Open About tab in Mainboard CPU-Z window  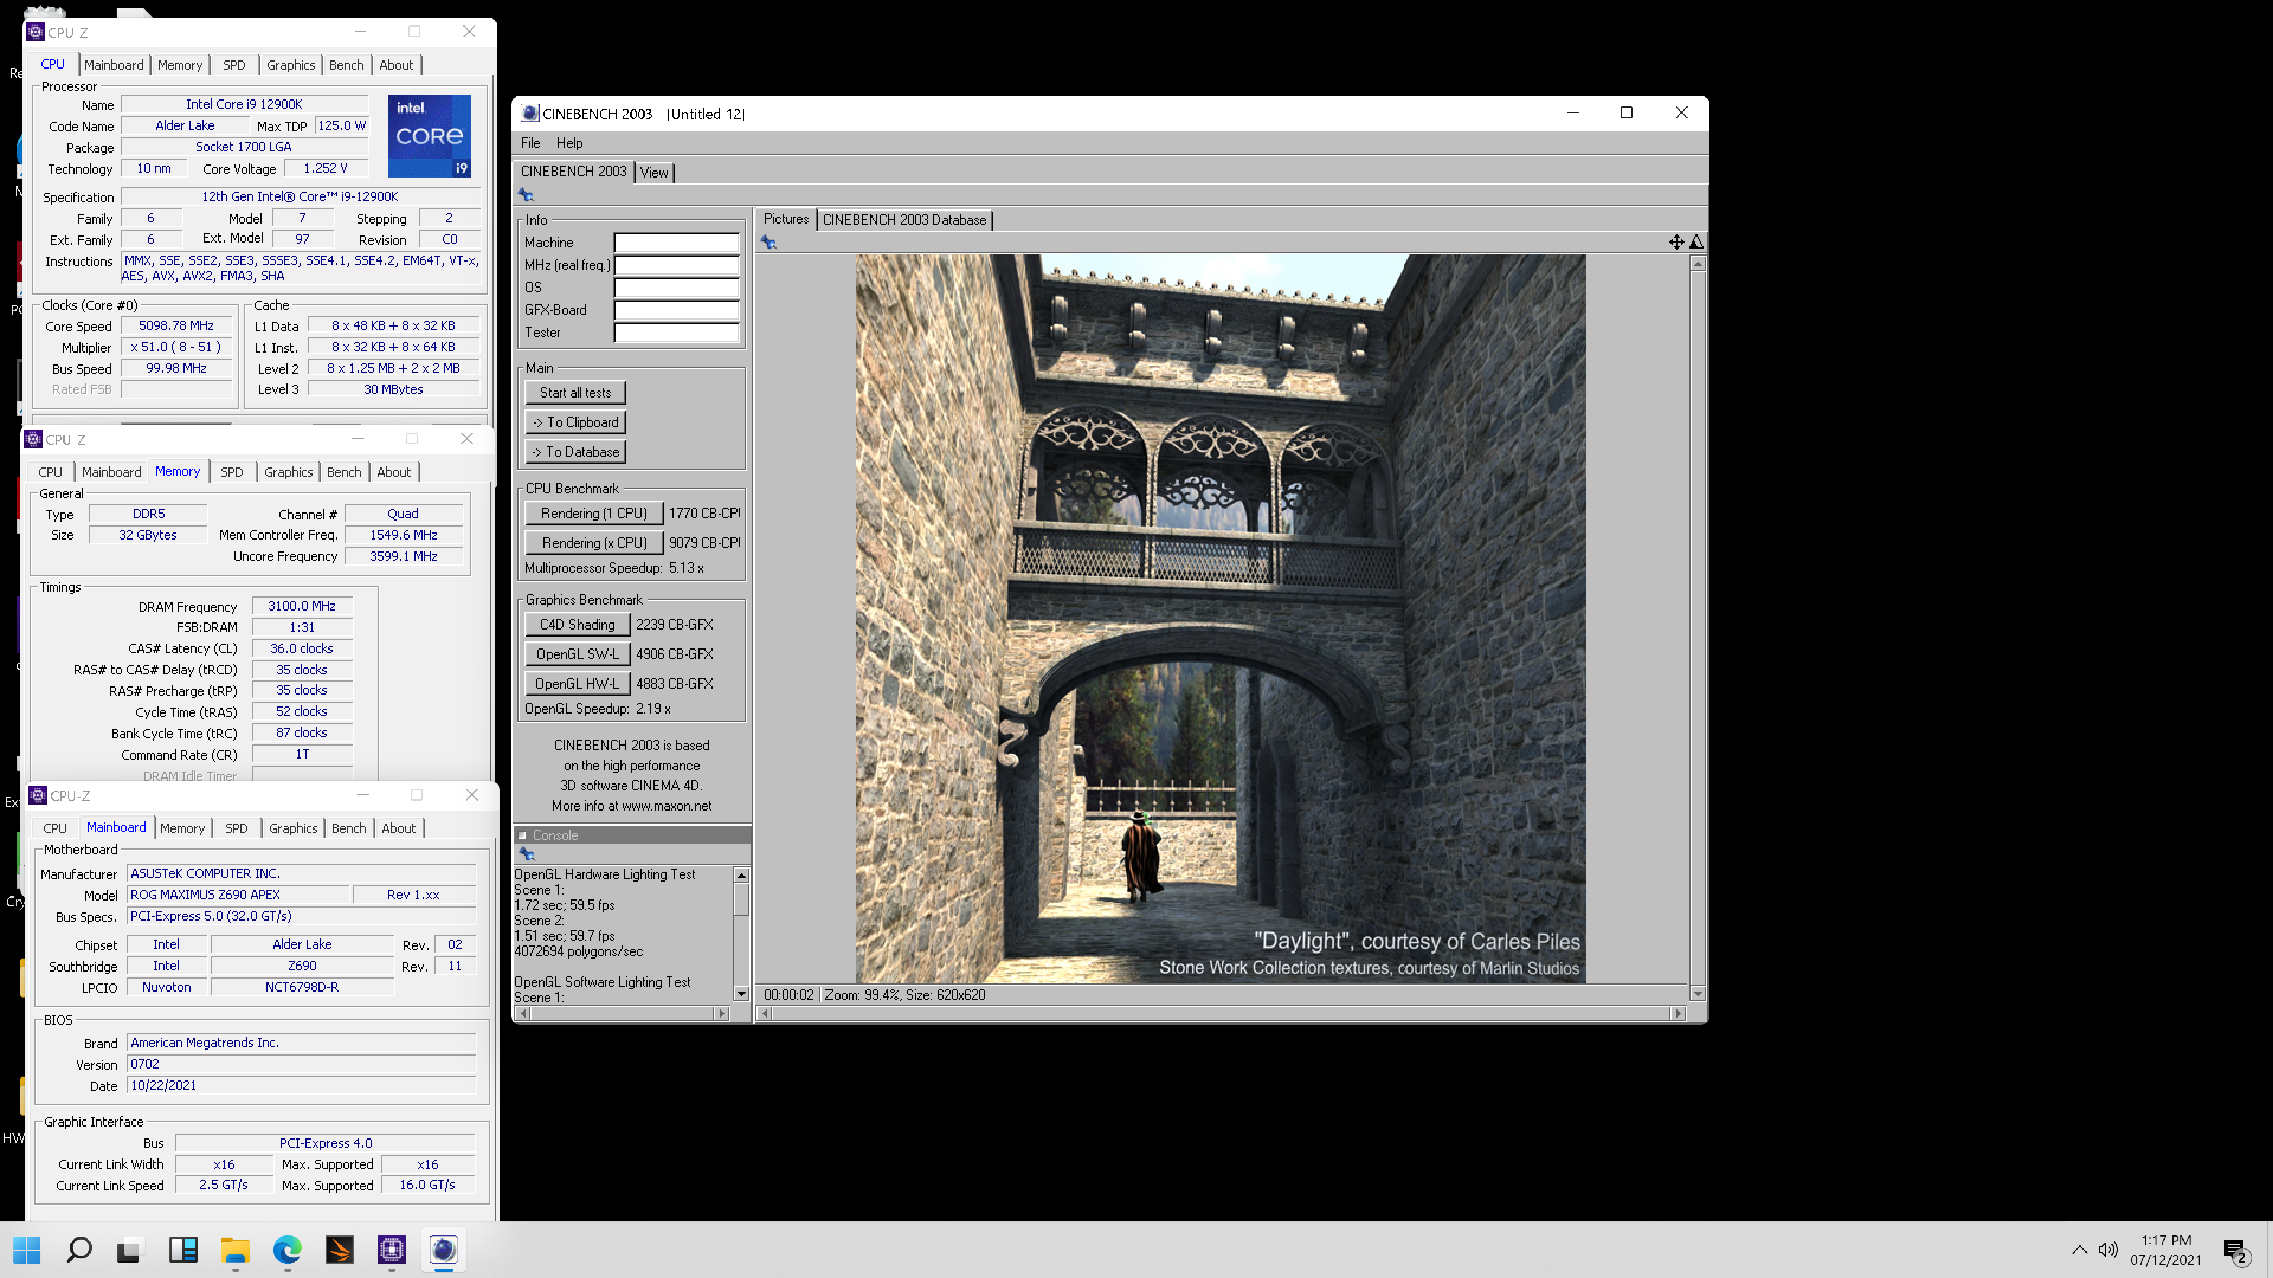click(x=398, y=828)
